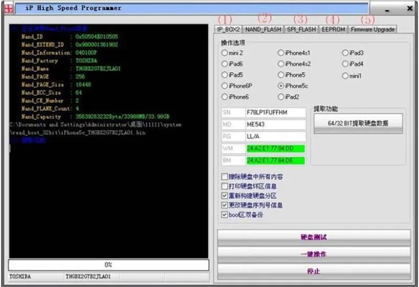Click the SN field with F78LP1FUFFHM
The width and height of the screenshot is (419, 287).
click(x=275, y=112)
